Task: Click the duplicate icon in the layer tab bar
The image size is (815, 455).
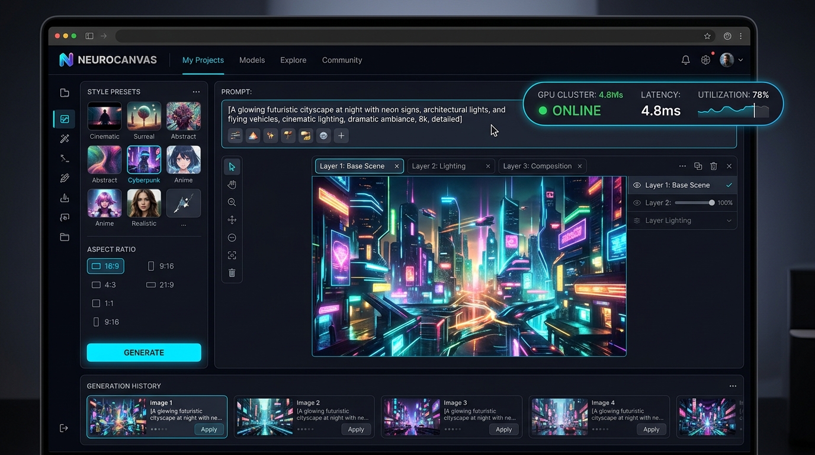Action: (x=698, y=166)
